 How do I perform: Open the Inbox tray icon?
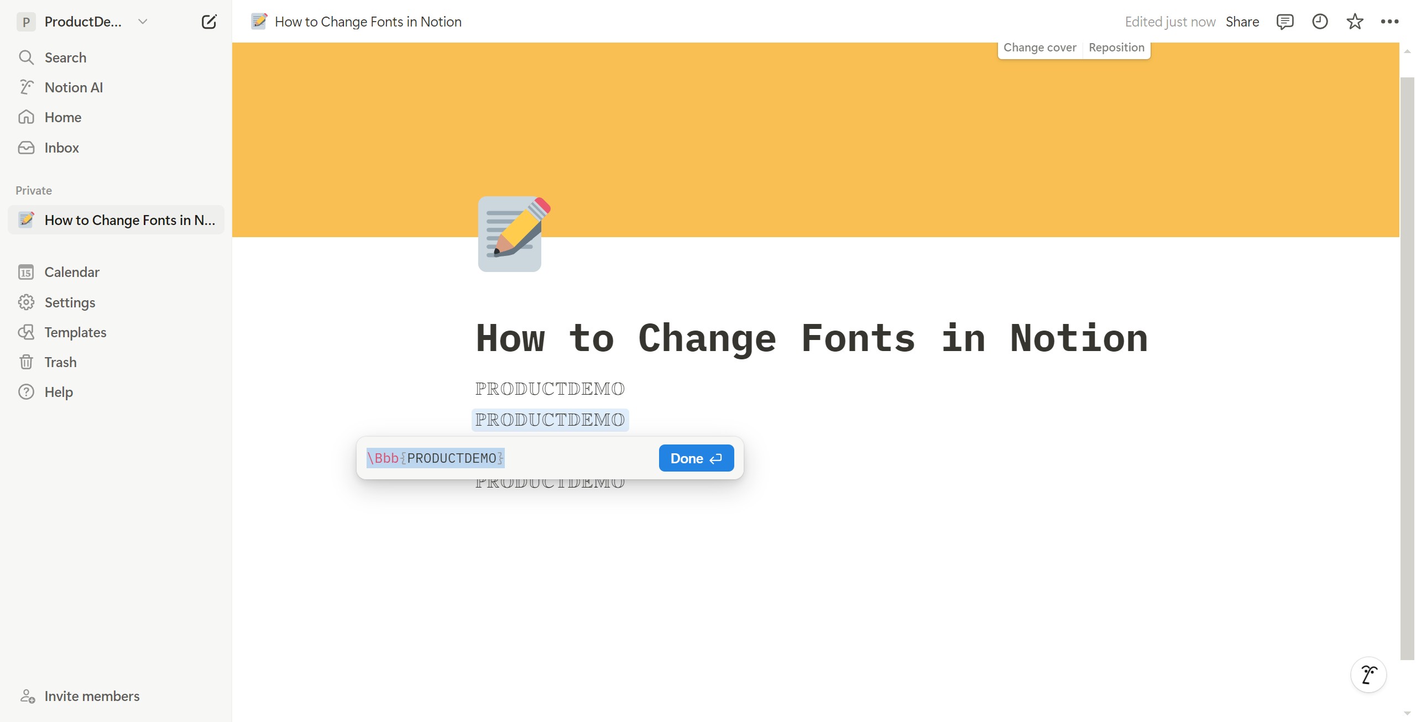click(26, 148)
